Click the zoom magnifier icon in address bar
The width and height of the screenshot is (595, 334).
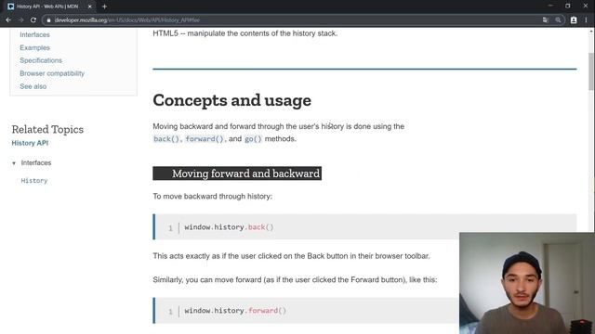click(558, 20)
